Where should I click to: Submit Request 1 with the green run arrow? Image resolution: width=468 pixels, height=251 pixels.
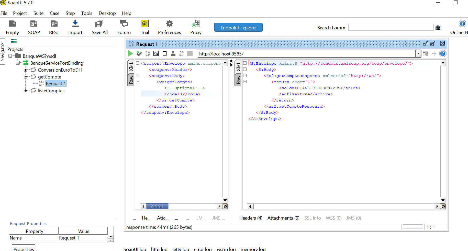point(130,53)
